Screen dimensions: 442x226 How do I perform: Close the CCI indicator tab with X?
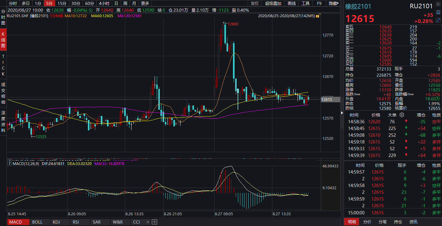click(x=148, y=222)
